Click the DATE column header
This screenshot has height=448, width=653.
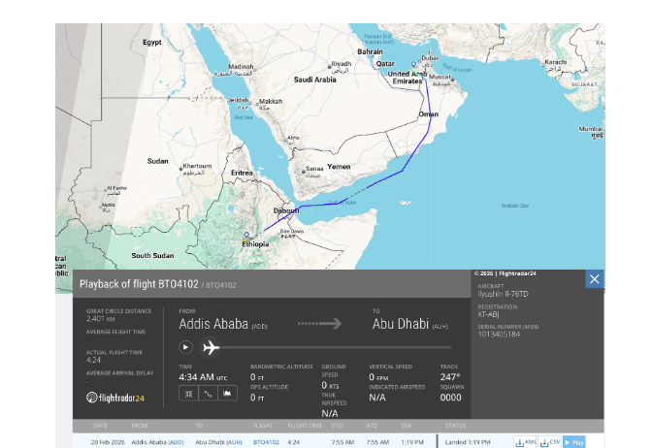click(x=100, y=426)
